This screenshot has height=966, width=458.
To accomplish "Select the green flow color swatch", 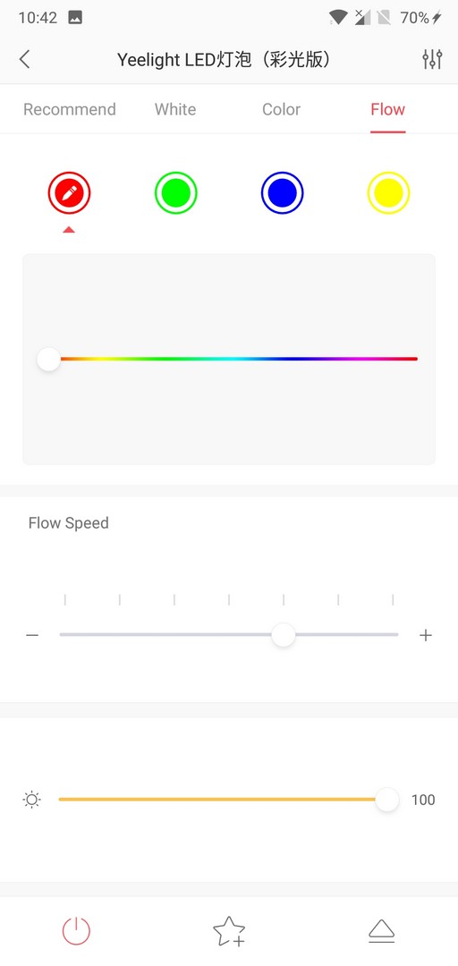I will click(x=175, y=193).
